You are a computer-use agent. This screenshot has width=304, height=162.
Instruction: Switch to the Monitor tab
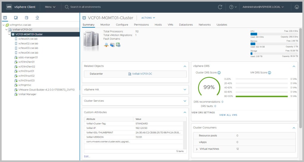pos(105,25)
